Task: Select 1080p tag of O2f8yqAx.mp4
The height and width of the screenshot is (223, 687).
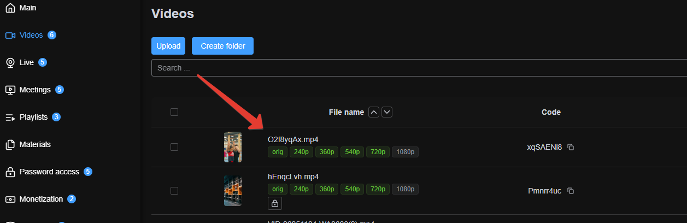Action: 405,152
